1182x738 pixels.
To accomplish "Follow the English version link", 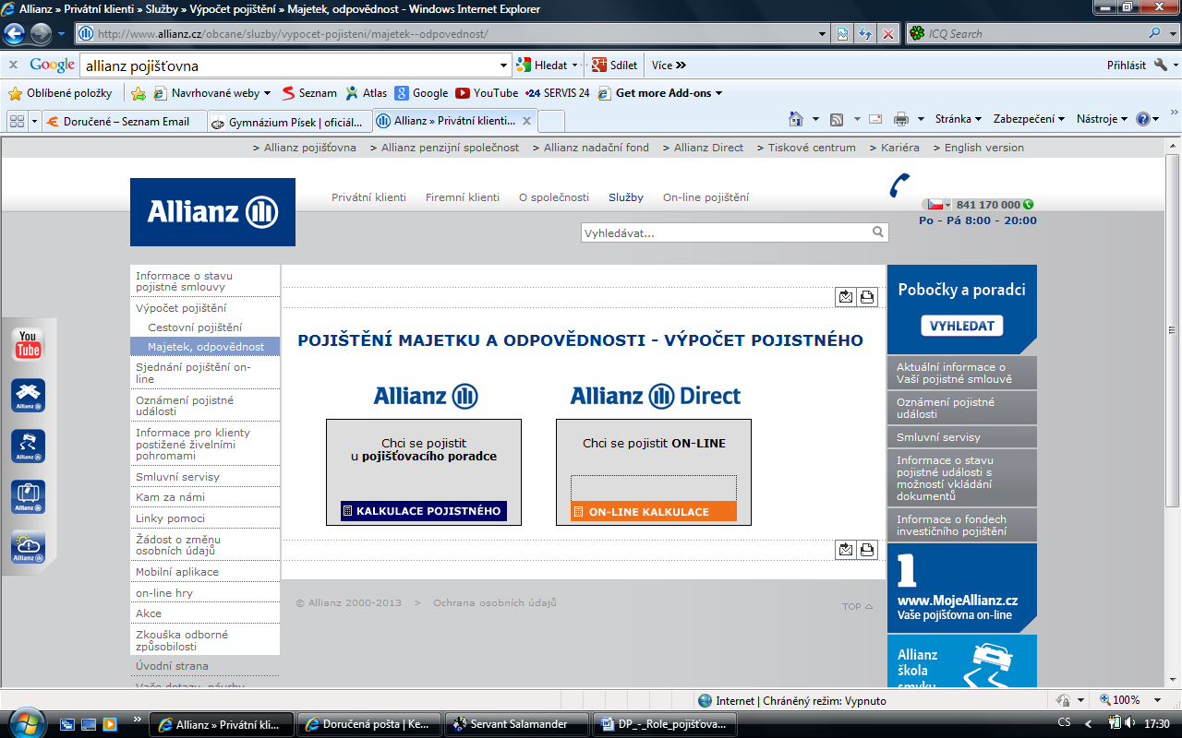I will [x=984, y=148].
